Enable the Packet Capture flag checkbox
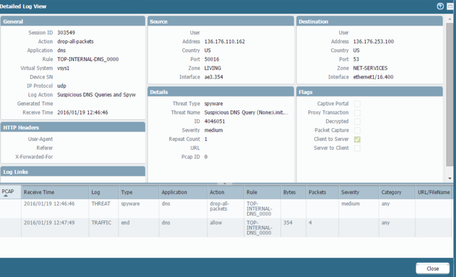Viewport: 456px width, 277px height. point(357,130)
